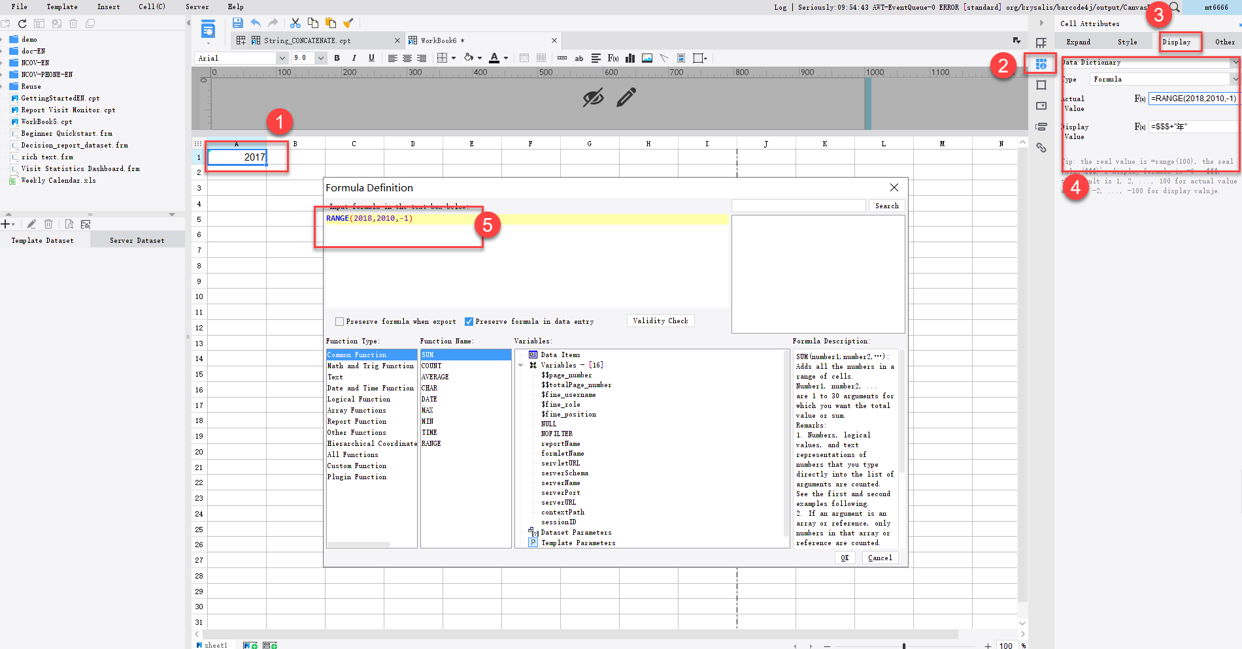Open the hyperlink panel using the chain icon
The width and height of the screenshot is (1242, 649).
[1041, 148]
